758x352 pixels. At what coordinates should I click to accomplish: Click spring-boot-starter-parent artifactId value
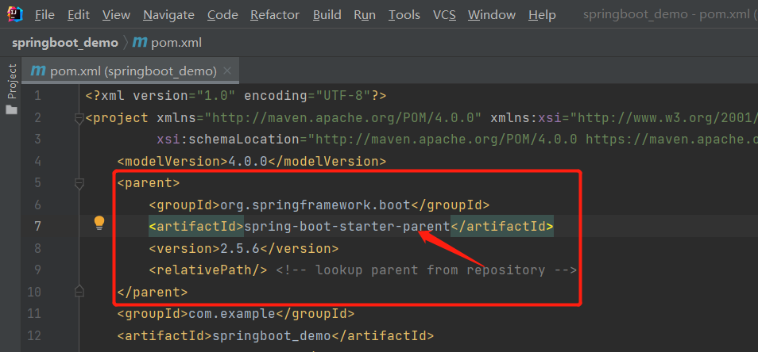pos(347,227)
